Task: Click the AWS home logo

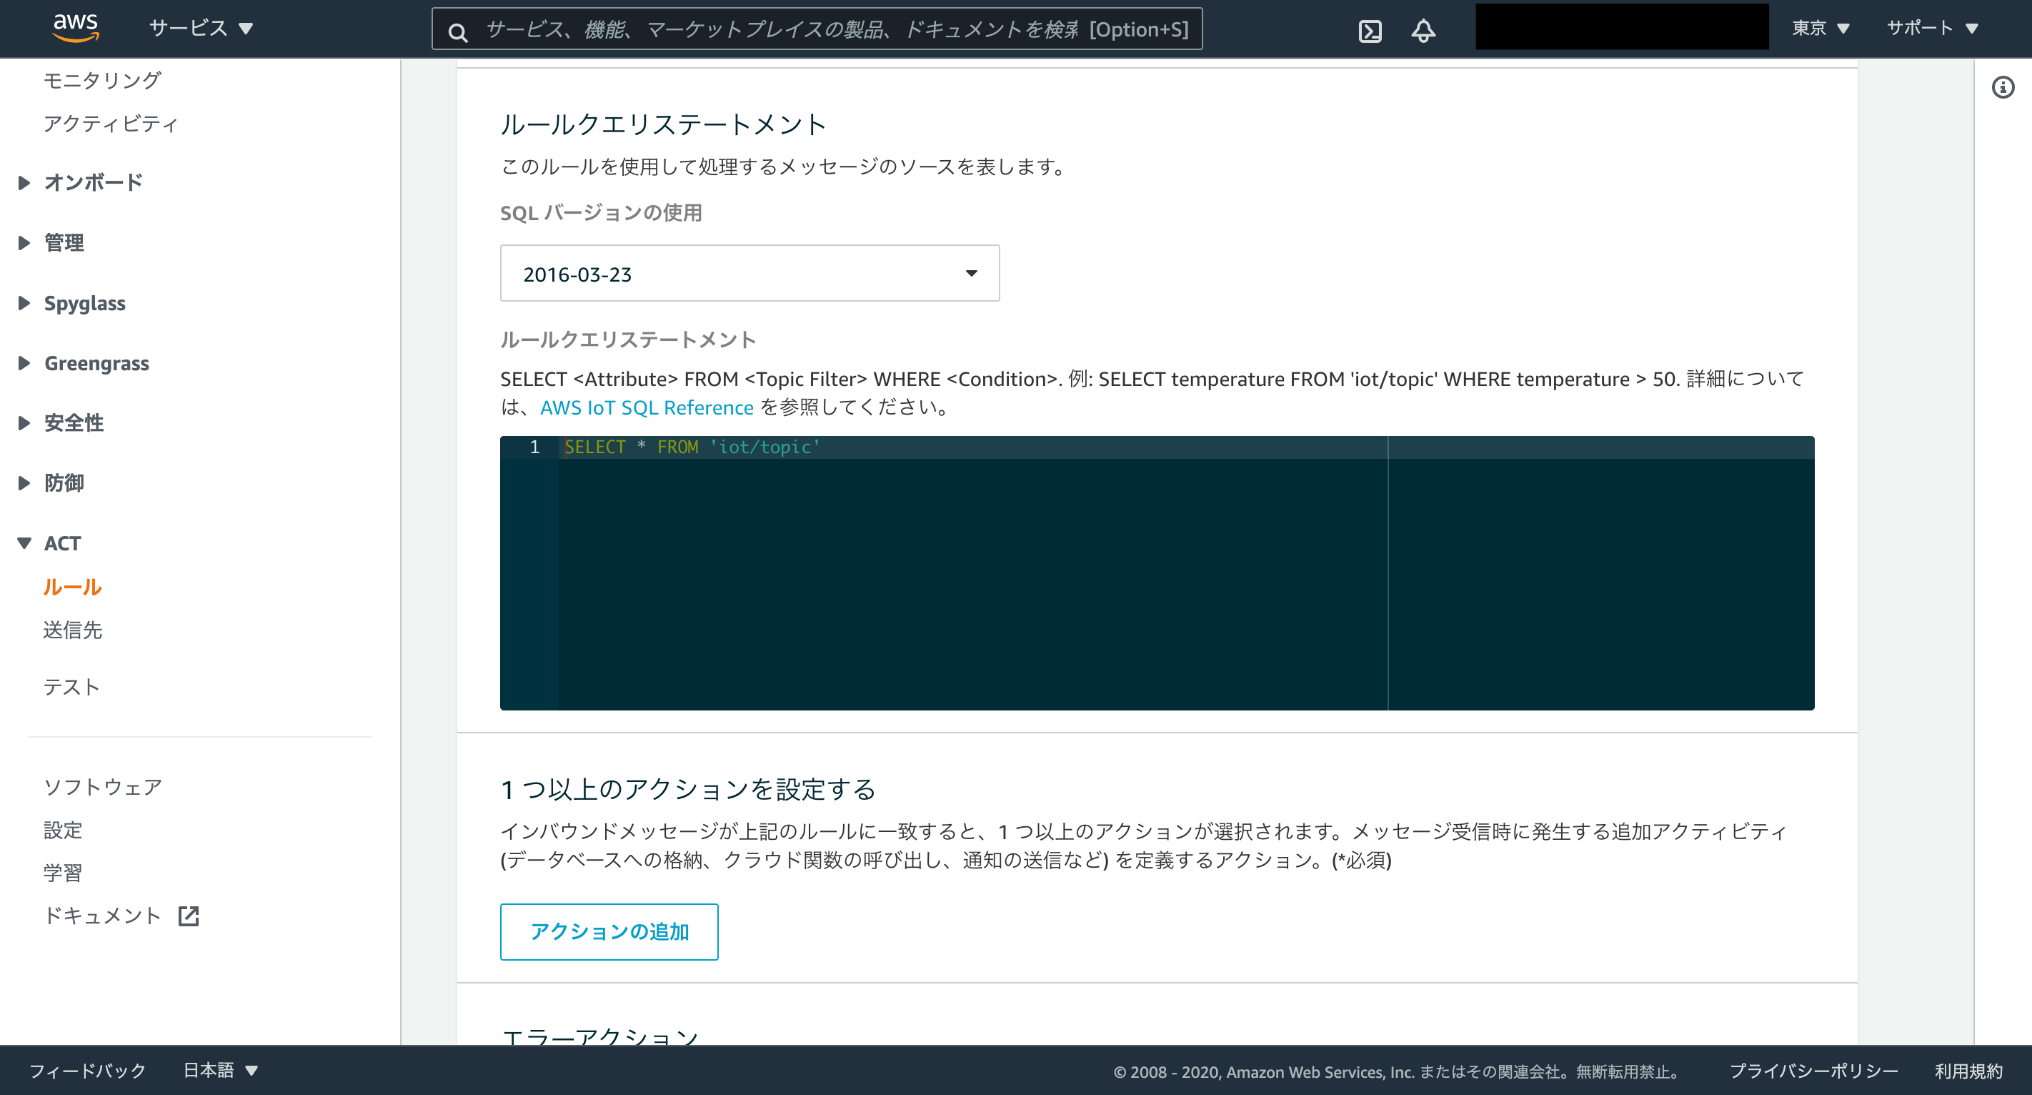Action: click(x=75, y=27)
